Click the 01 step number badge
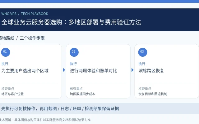Viewport: 199px width, 124px height. (x=6, y=52)
